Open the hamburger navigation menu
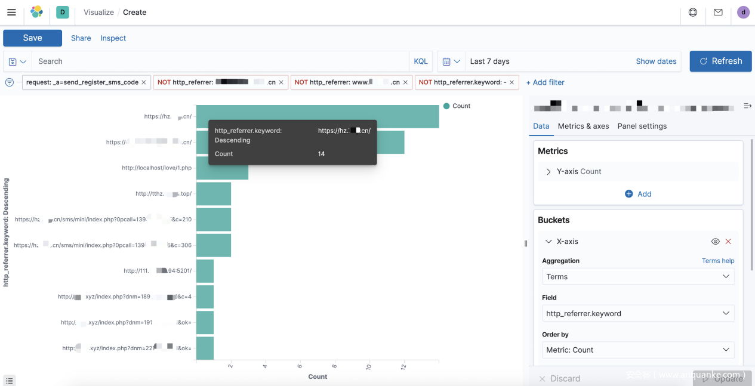 click(x=11, y=12)
